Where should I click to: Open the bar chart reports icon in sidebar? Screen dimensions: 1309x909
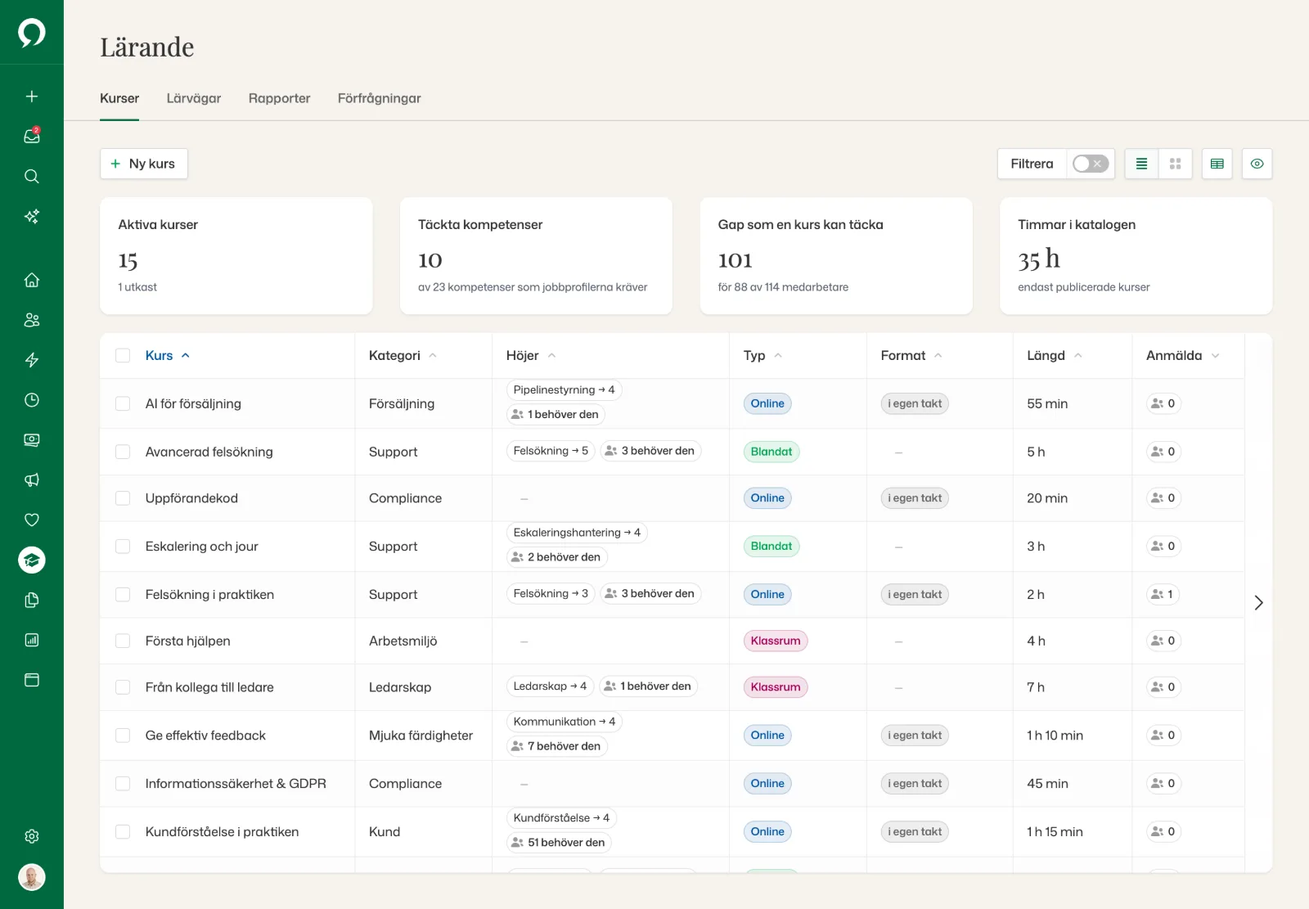tap(32, 640)
